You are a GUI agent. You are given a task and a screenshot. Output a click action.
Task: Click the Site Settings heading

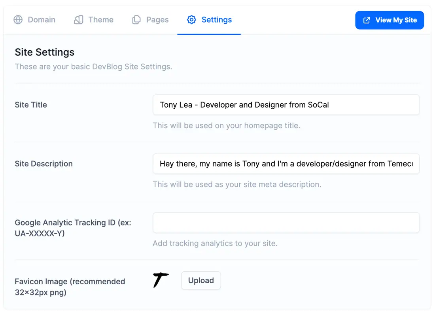tap(45, 52)
